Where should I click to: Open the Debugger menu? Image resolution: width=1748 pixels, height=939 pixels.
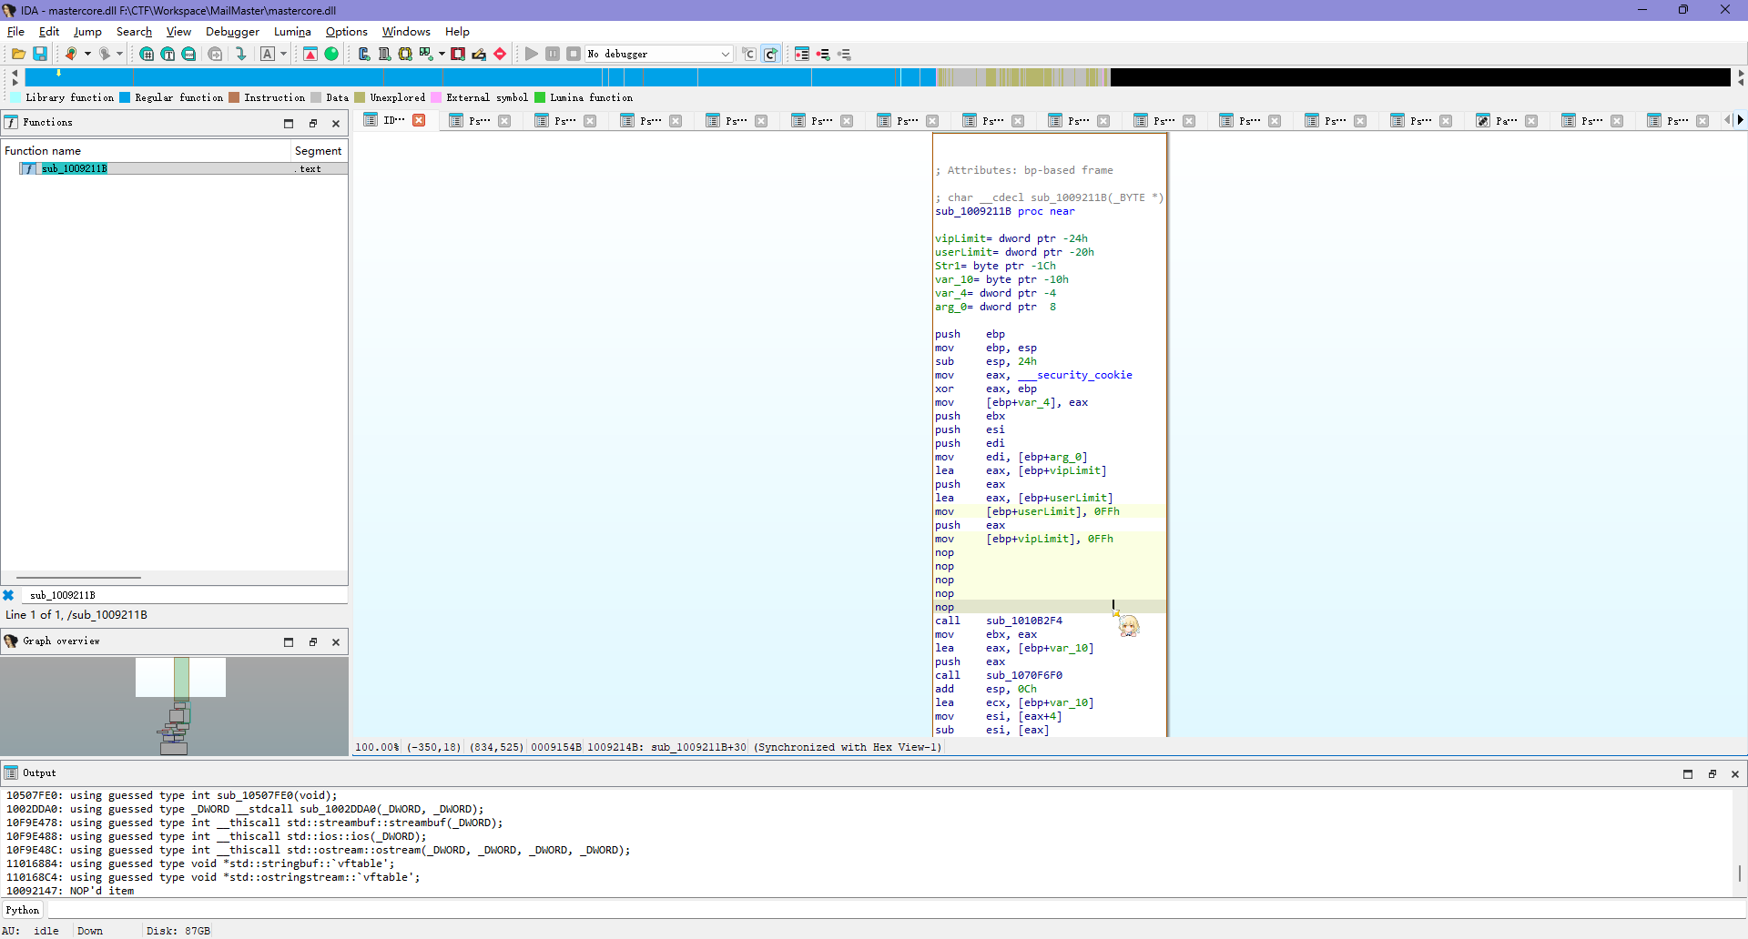point(232,32)
